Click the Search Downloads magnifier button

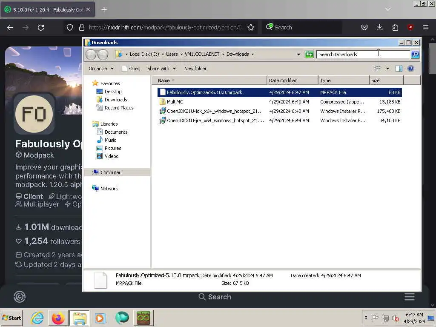tap(415, 54)
